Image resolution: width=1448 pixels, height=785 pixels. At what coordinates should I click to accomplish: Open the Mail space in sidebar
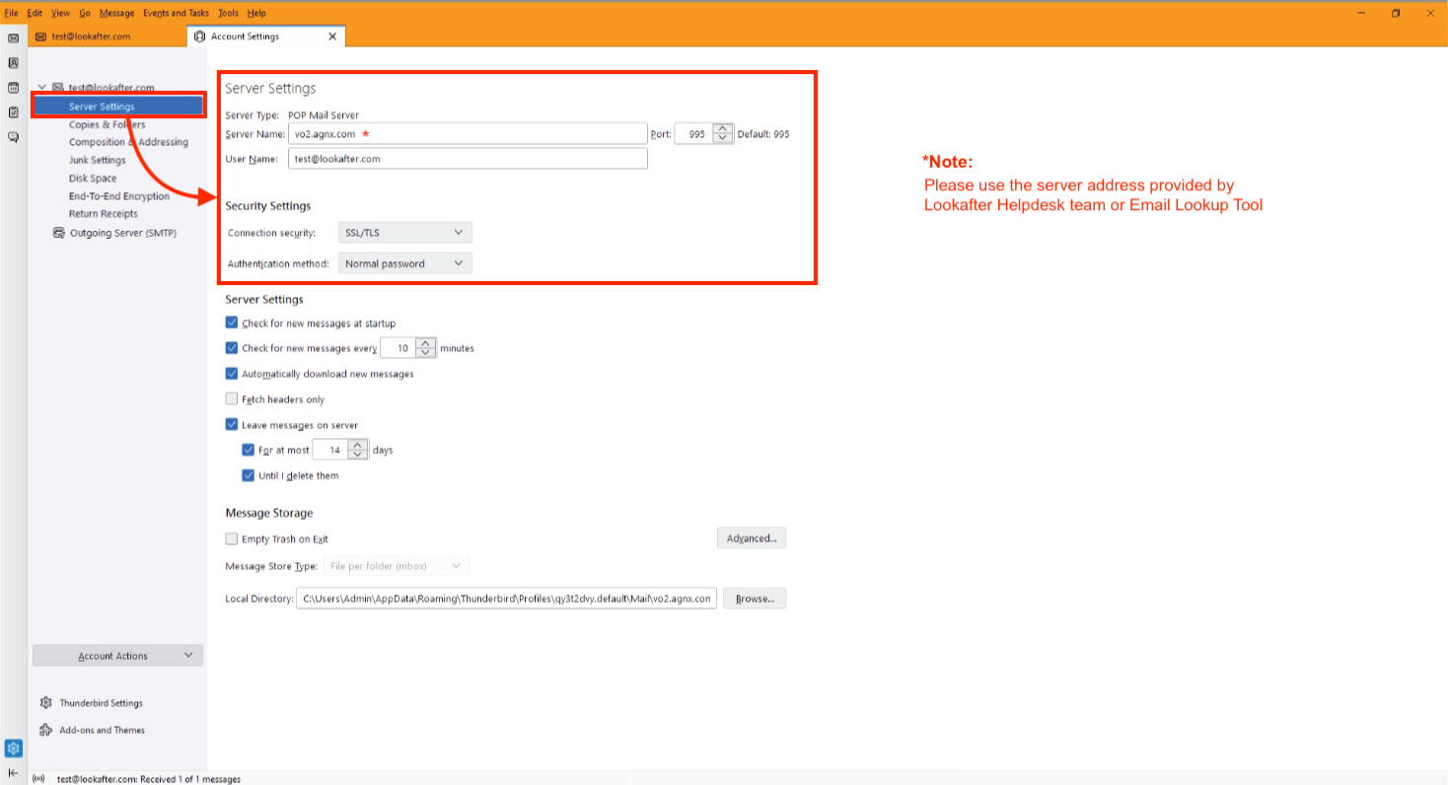click(13, 37)
